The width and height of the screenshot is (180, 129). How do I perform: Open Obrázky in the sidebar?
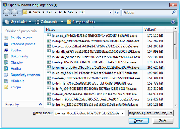(x=17, y=63)
